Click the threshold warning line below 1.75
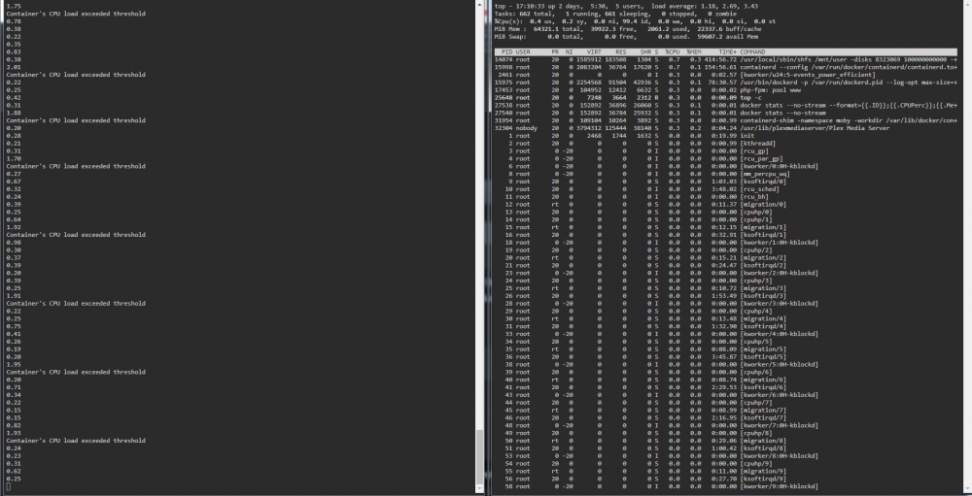Screen dimensions: 972x496 [76, 14]
